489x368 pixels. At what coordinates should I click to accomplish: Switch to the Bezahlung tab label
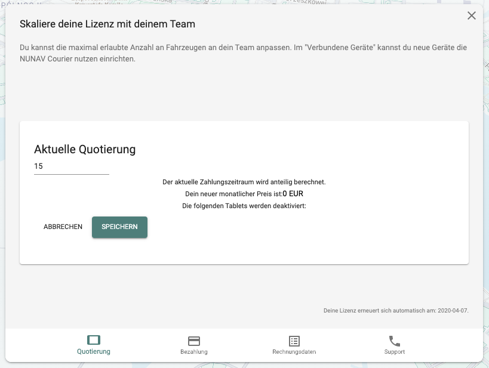pyautogui.click(x=194, y=351)
